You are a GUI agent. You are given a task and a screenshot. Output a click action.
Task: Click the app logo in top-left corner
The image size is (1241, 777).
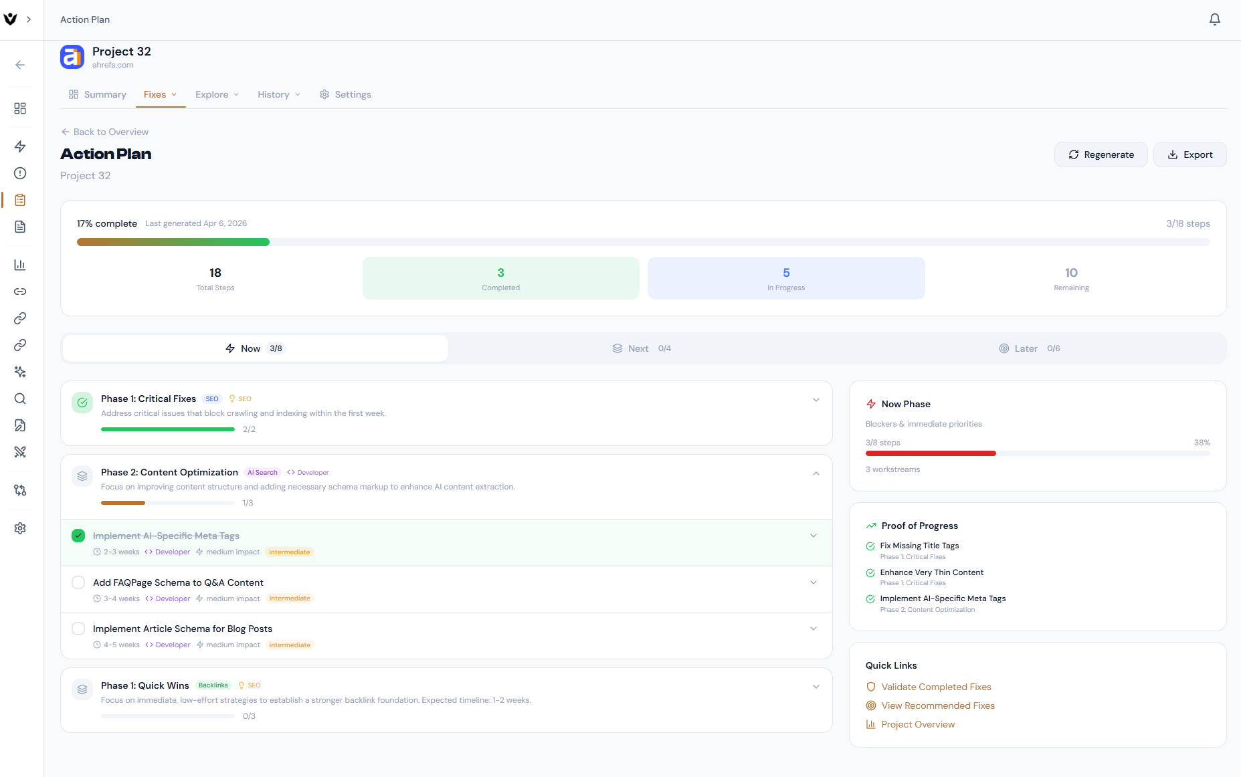10,19
